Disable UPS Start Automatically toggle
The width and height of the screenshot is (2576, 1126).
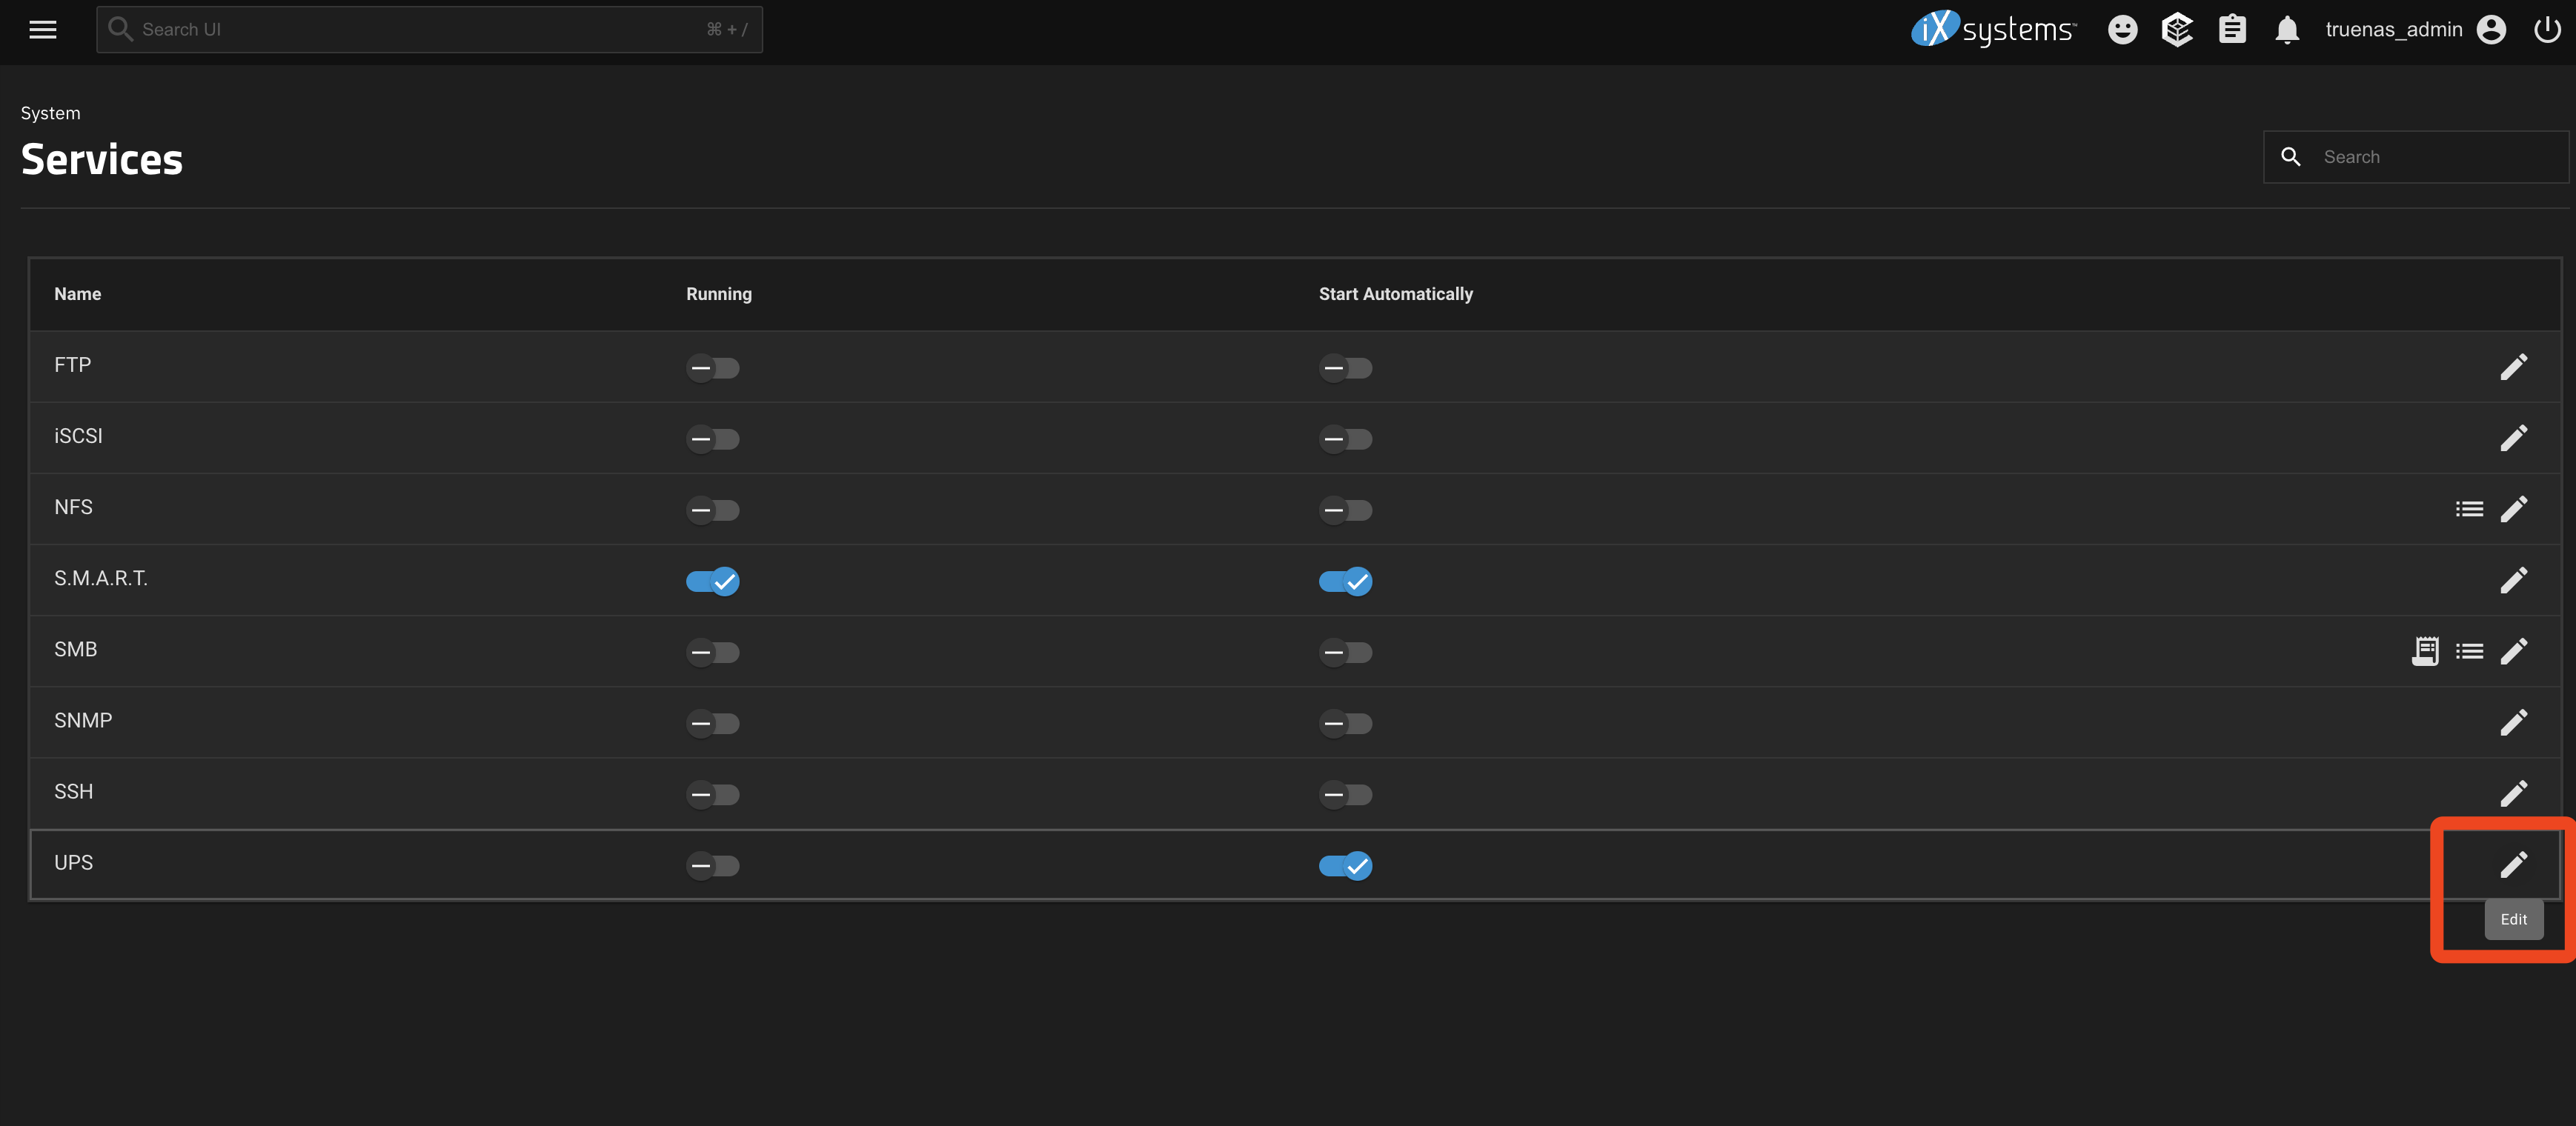pos(1345,866)
